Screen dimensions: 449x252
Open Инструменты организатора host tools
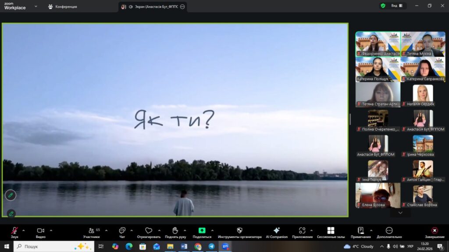(x=239, y=231)
